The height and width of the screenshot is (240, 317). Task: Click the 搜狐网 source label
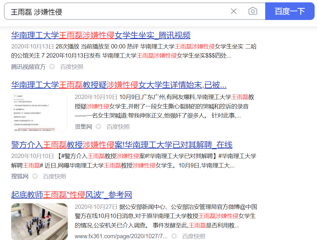[20, 177]
